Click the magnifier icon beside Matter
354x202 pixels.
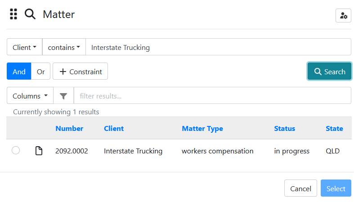[x=30, y=14]
